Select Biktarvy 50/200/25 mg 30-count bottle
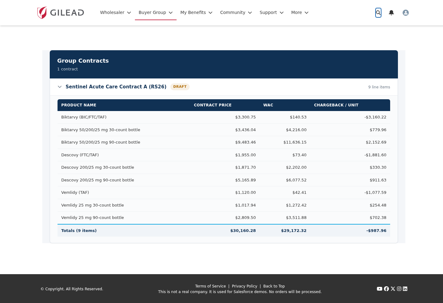The width and height of the screenshot is (443, 303). coord(101,130)
